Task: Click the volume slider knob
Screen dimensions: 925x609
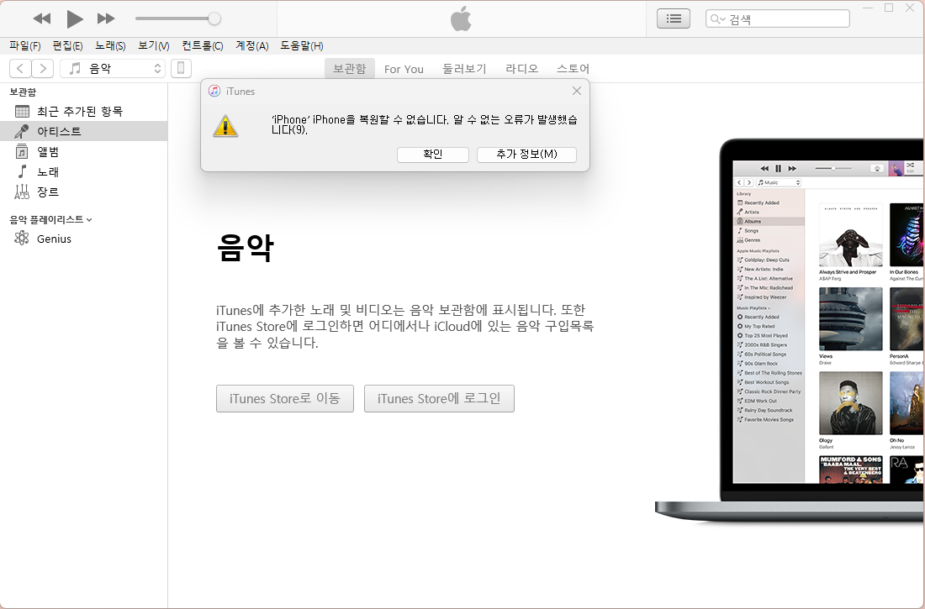Action: pos(214,18)
